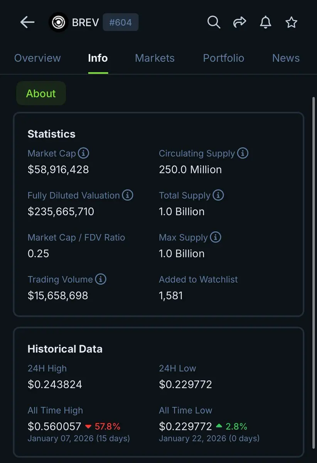Go to the Portfolio tab

click(x=223, y=58)
